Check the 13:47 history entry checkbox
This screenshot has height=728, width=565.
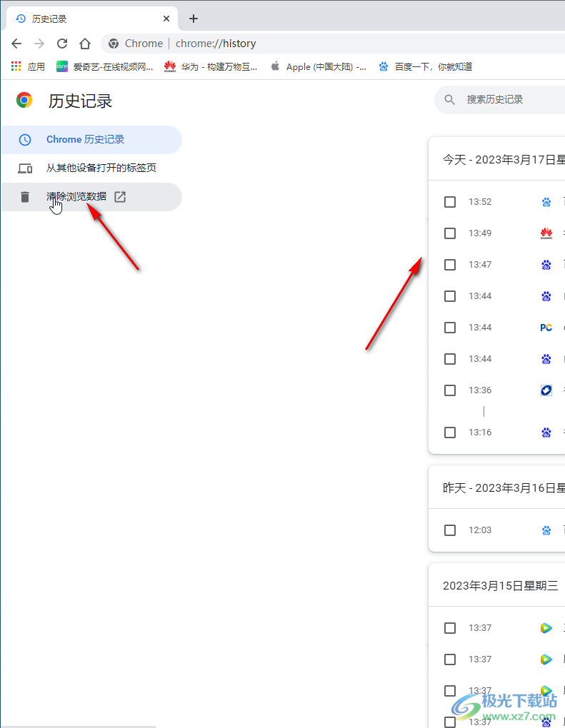tap(450, 265)
